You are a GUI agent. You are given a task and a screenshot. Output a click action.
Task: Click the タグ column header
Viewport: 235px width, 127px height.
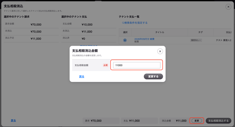point(200,32)
